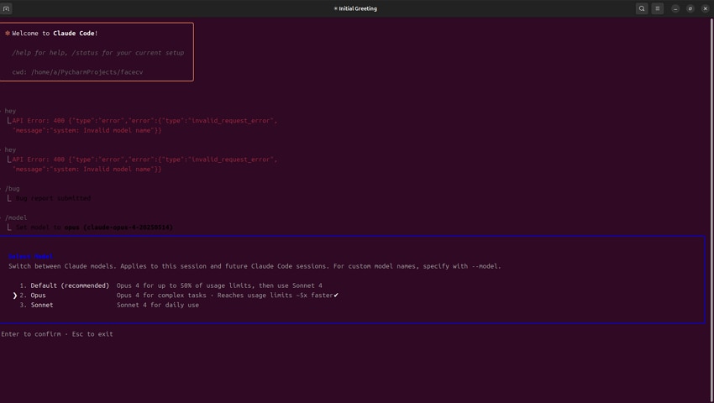Click the '/bug' command line
Viewport: 714px width, 403px height.
(13, 189)
